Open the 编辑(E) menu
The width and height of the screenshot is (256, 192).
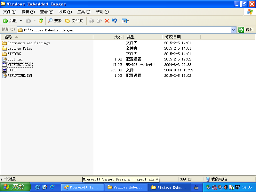click(28, 12)
